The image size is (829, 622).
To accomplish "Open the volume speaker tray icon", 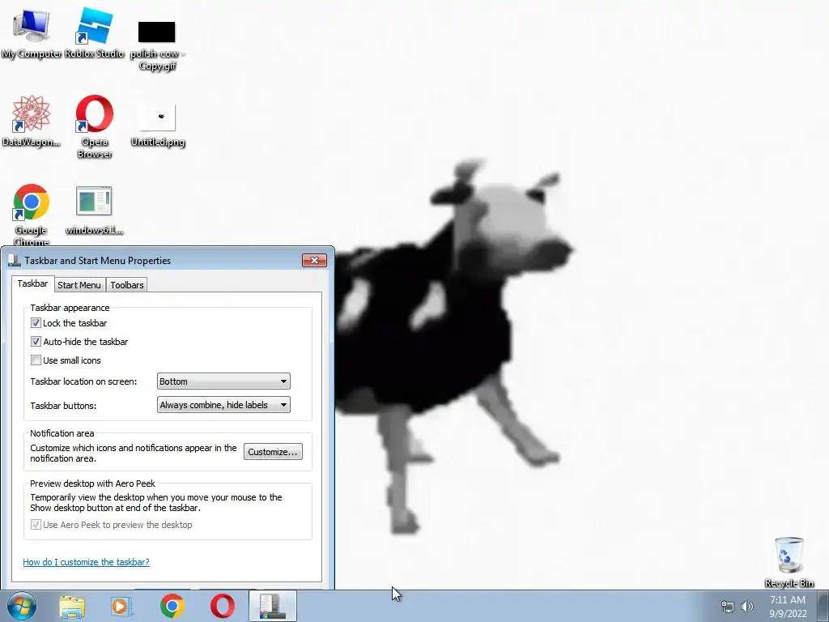I will [746, 607].
